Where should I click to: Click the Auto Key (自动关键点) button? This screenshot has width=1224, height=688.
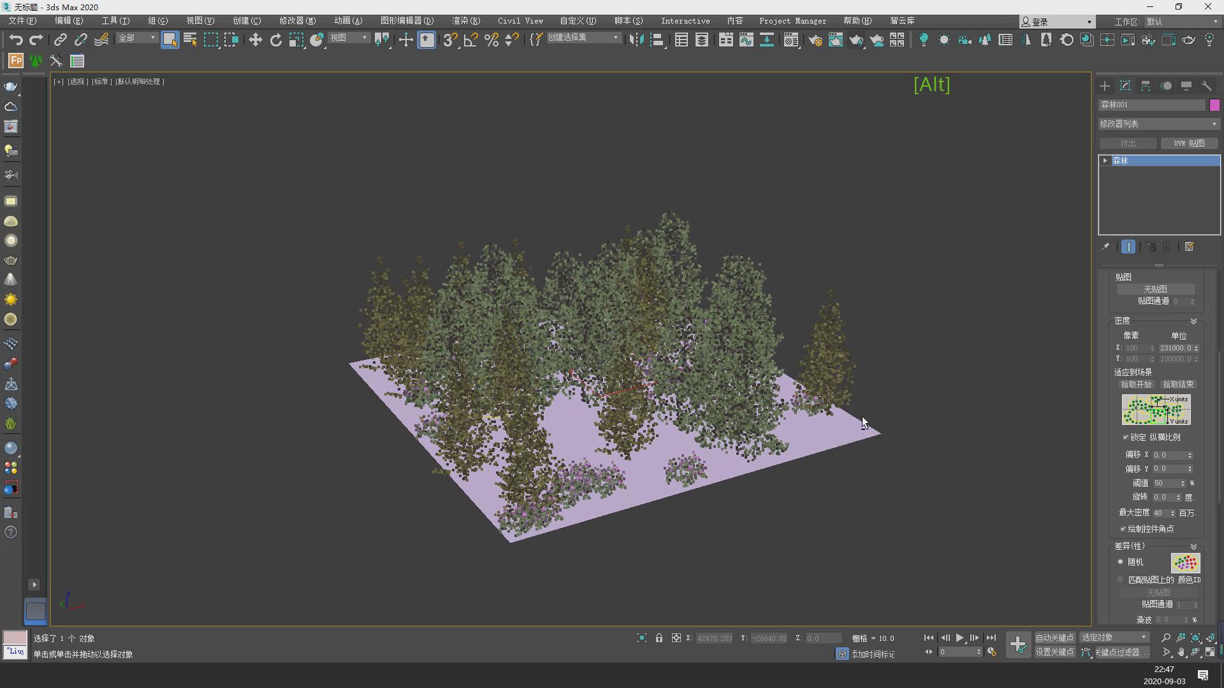pos(1054,638)
